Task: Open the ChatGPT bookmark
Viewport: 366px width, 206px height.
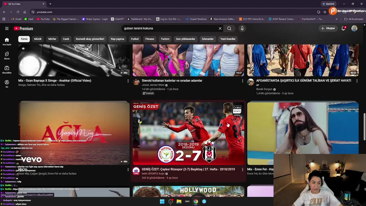Action: point(117,19)
